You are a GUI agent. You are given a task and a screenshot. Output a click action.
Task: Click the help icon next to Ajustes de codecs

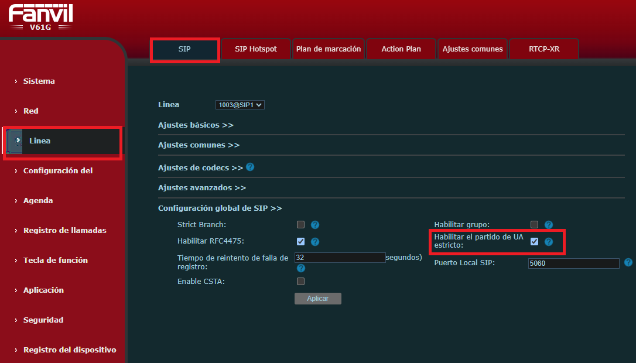[250, 167]
